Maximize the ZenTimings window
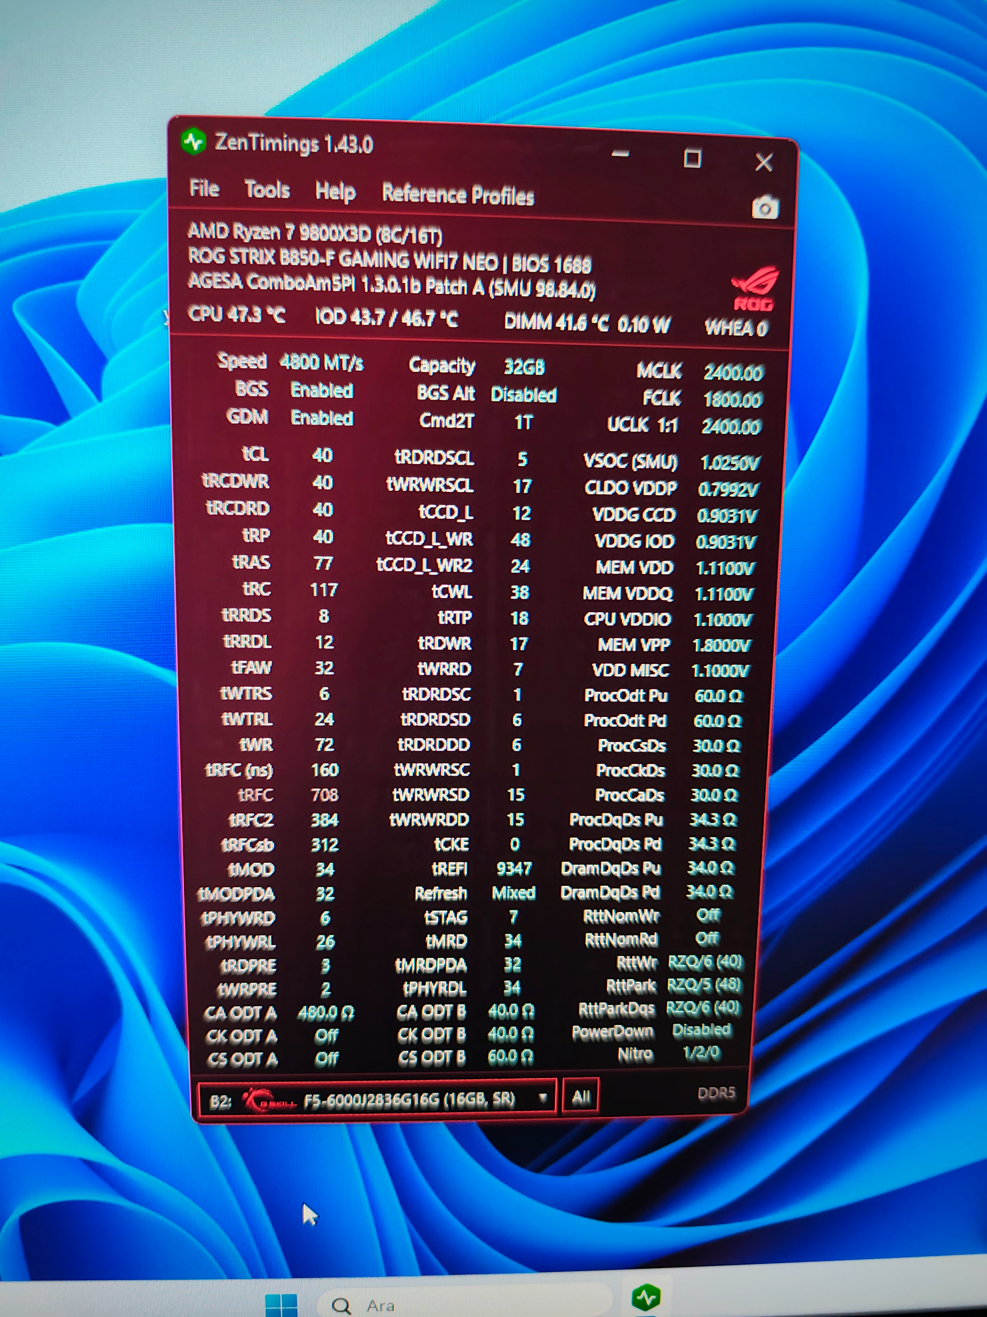Image resolution: width=987 pixels, height=1317 pixels. pos(692,159)
